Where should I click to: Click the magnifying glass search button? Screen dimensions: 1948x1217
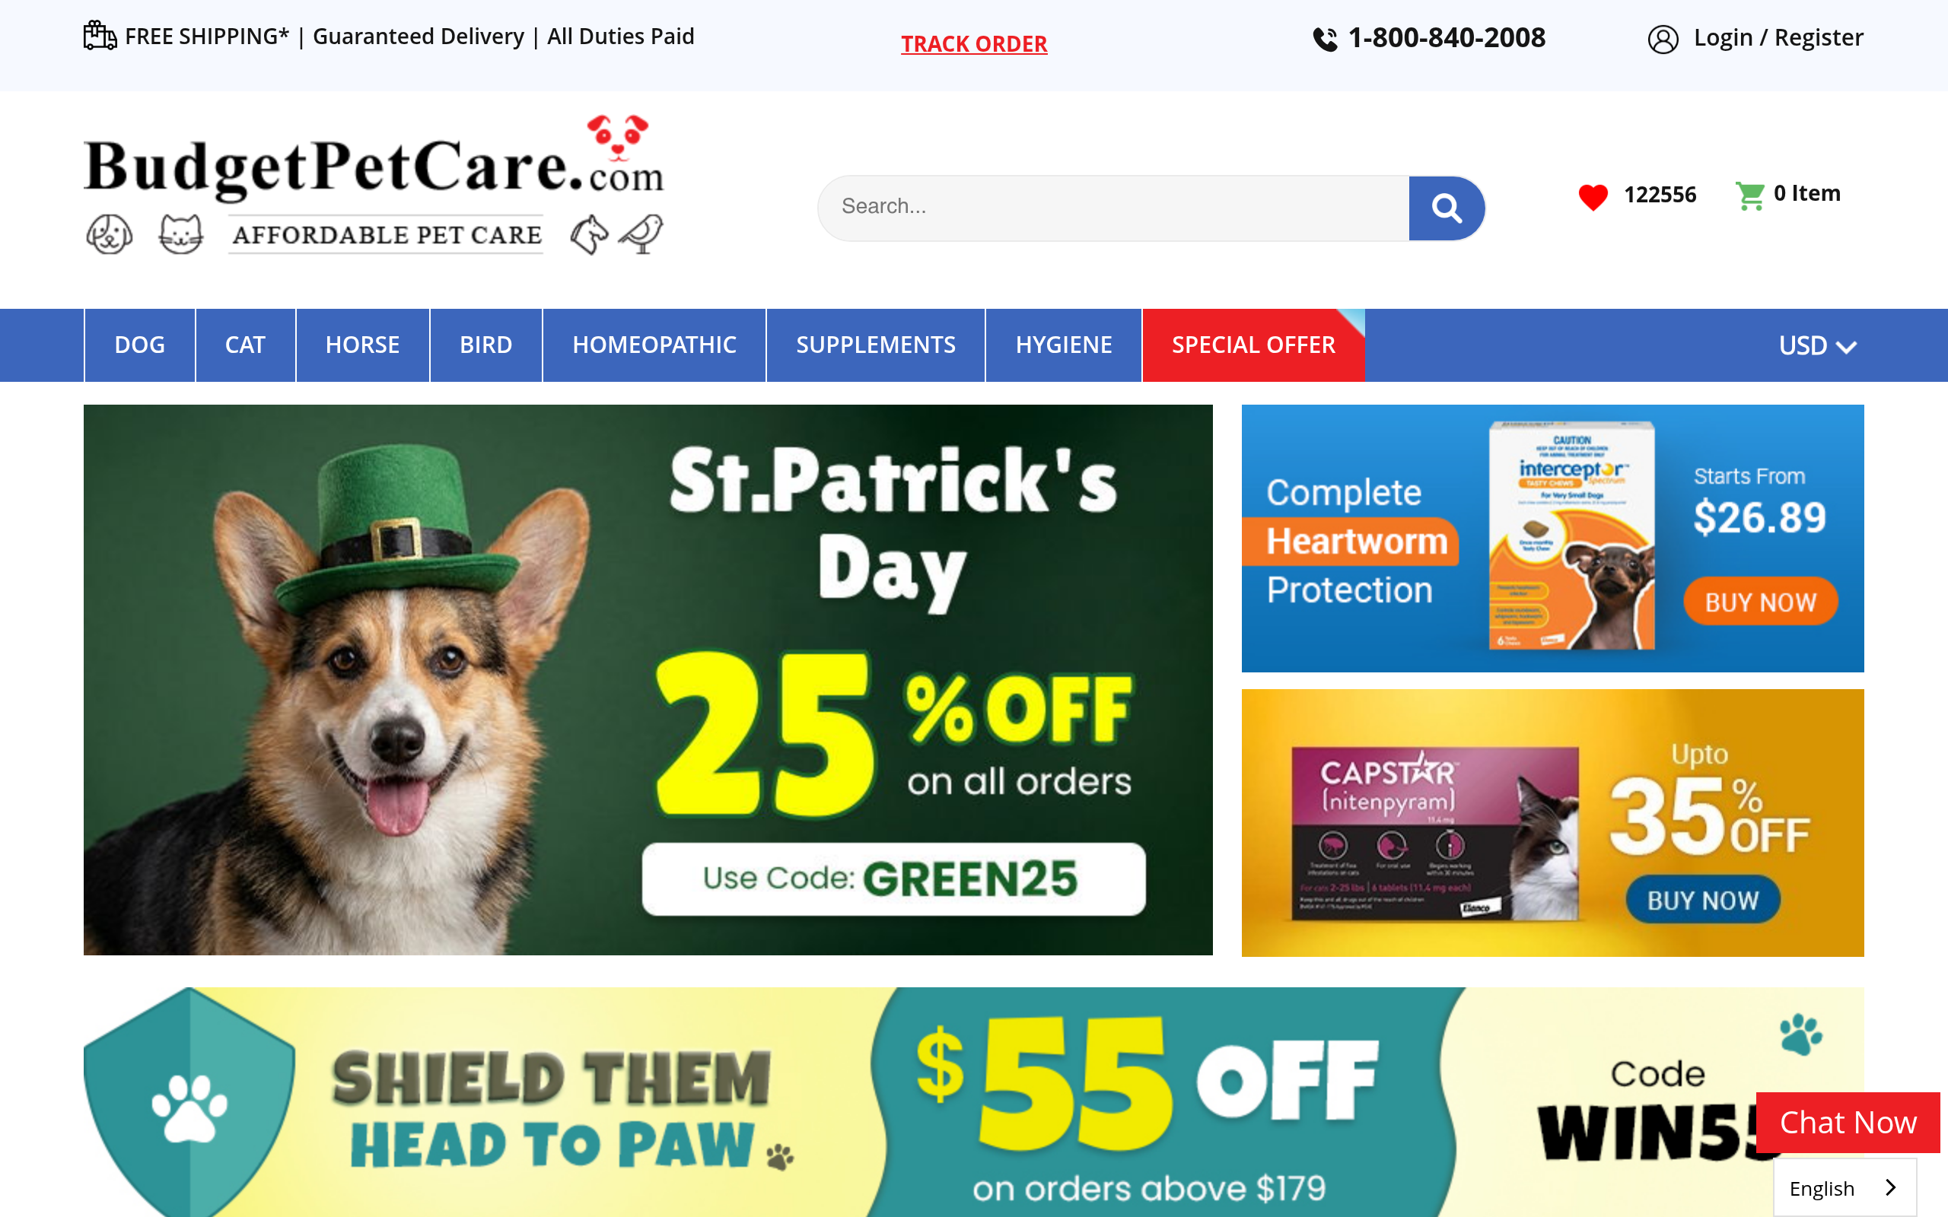click(x=1447, y=208)
